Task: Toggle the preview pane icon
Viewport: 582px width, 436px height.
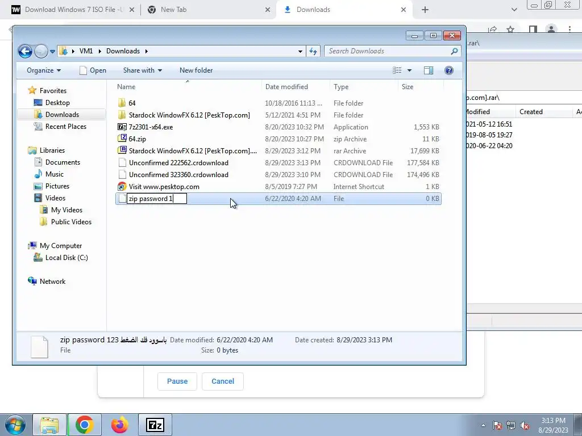Action: [429, 70]
